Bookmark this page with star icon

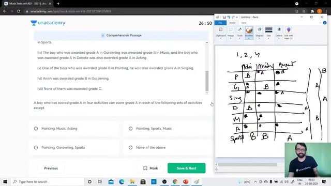click(304, 11)
